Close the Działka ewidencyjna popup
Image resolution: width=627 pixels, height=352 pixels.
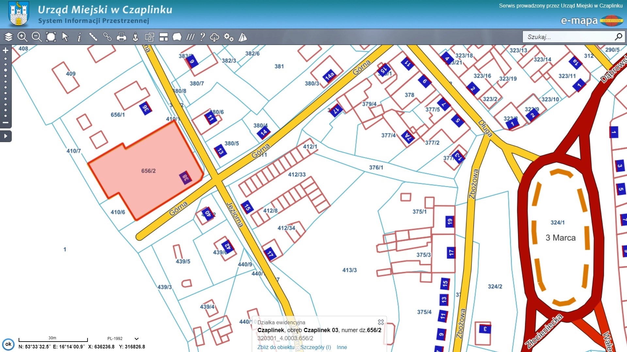[x=381, y=322]
